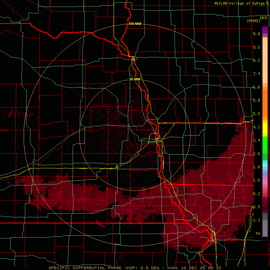The height and width of the screenshot is (270, 270).
Task: Click the 5.8 scale label
Action: (256, 100)
